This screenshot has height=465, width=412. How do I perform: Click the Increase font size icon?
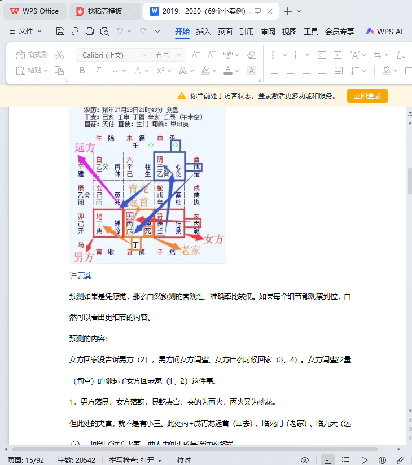point(195,55)
